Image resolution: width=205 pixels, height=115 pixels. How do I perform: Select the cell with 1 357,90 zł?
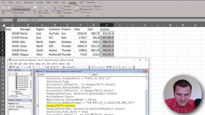click(107, 38)
